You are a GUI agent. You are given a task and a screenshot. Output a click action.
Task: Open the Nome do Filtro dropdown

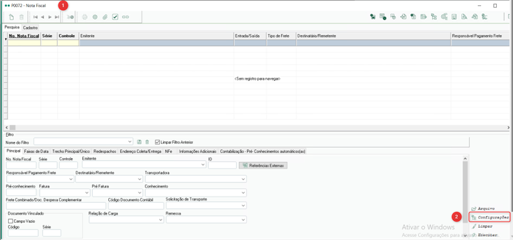pos(130,142)
